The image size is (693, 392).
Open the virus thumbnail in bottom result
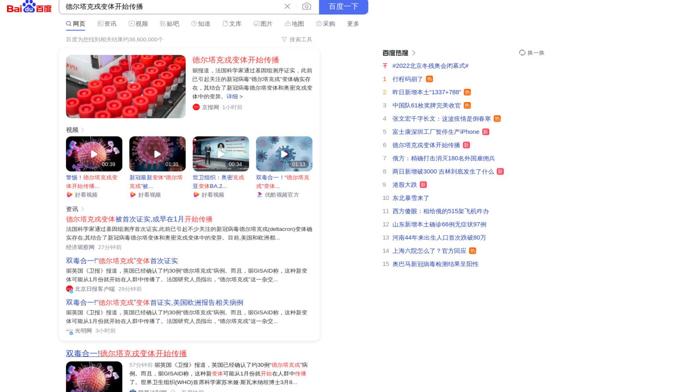(94, 377)
